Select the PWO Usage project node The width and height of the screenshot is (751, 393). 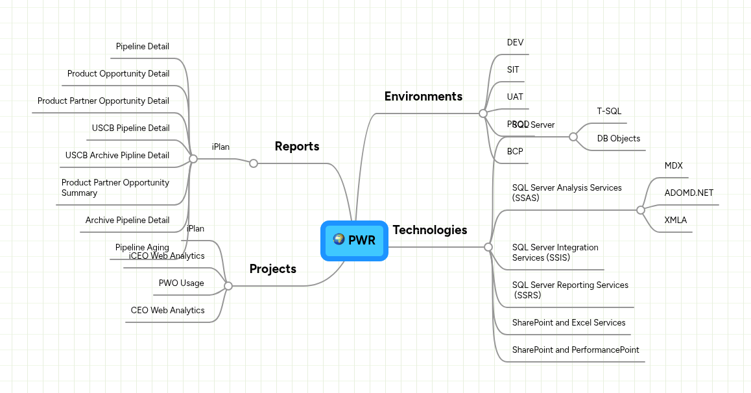point(181,283)
